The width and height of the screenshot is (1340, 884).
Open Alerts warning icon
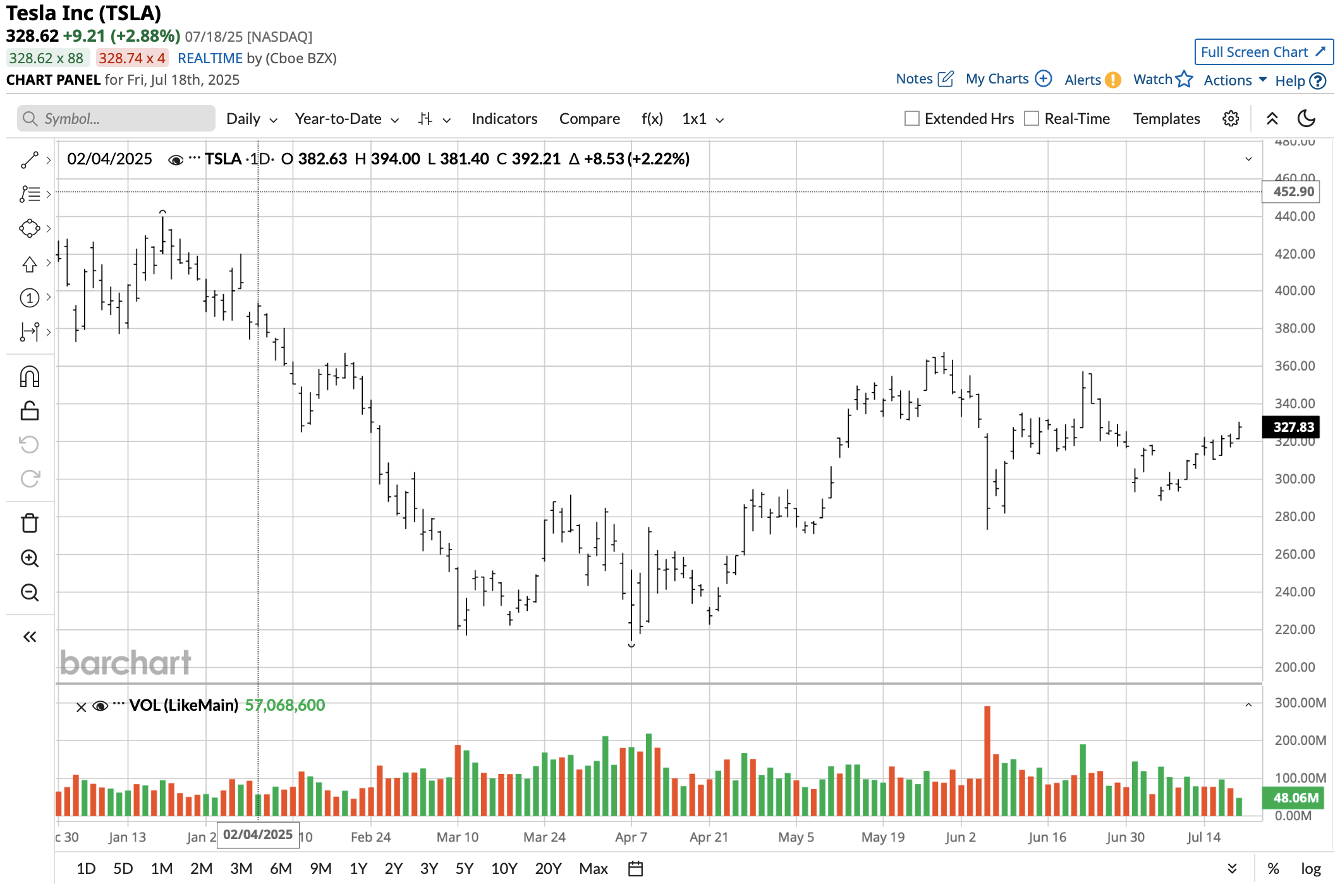coord(1113,80)
